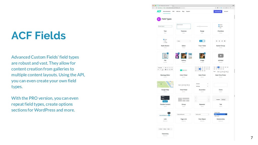
Task: Click the highlighted date in Date Picker preview
Action: (200, 69)
